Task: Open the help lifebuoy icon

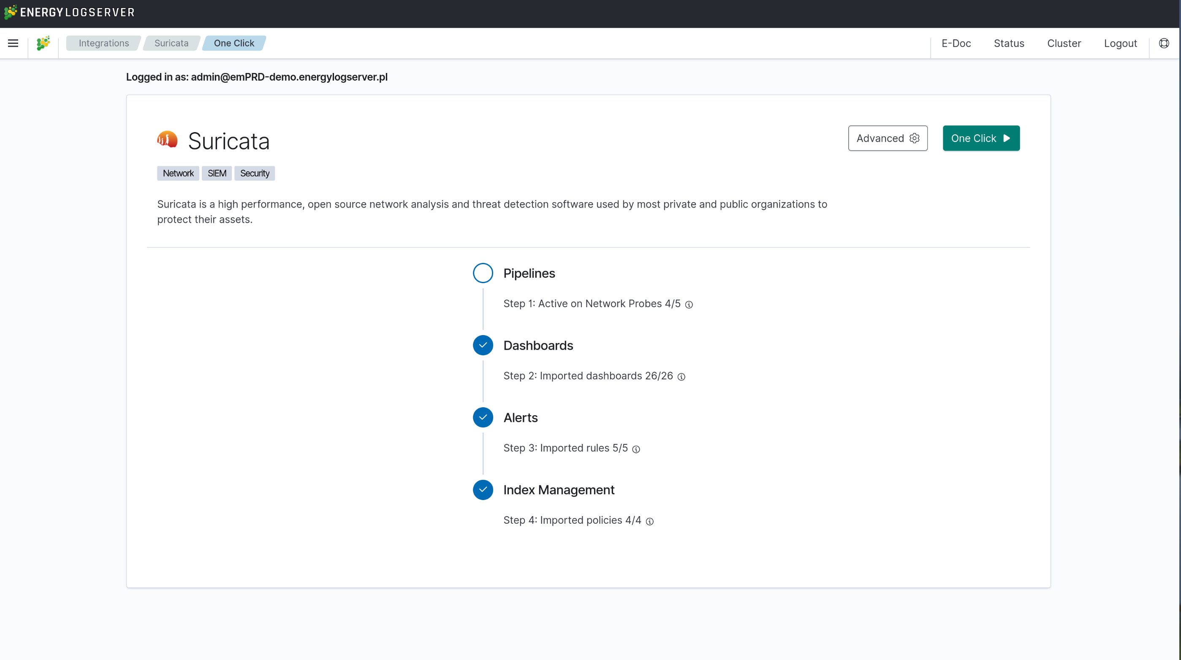Action: (1164, 43)
